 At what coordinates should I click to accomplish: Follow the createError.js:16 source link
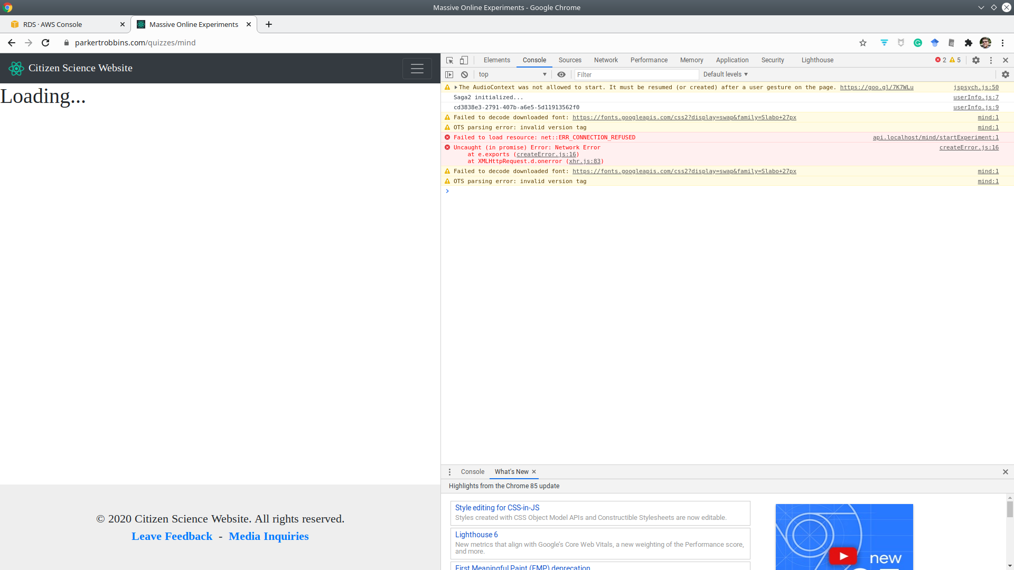[x=969, y=147]
